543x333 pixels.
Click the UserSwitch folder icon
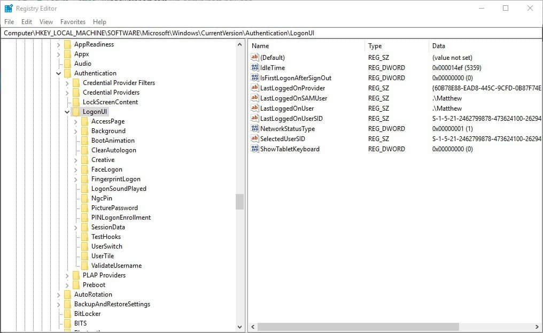click(85, 246)
